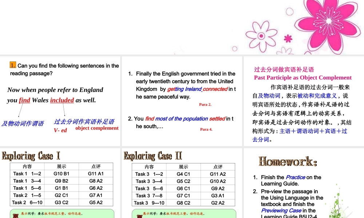
Task: Click the italic blue "Previewing Case" text
Action: pyautogui.click(x=281, y=211)
